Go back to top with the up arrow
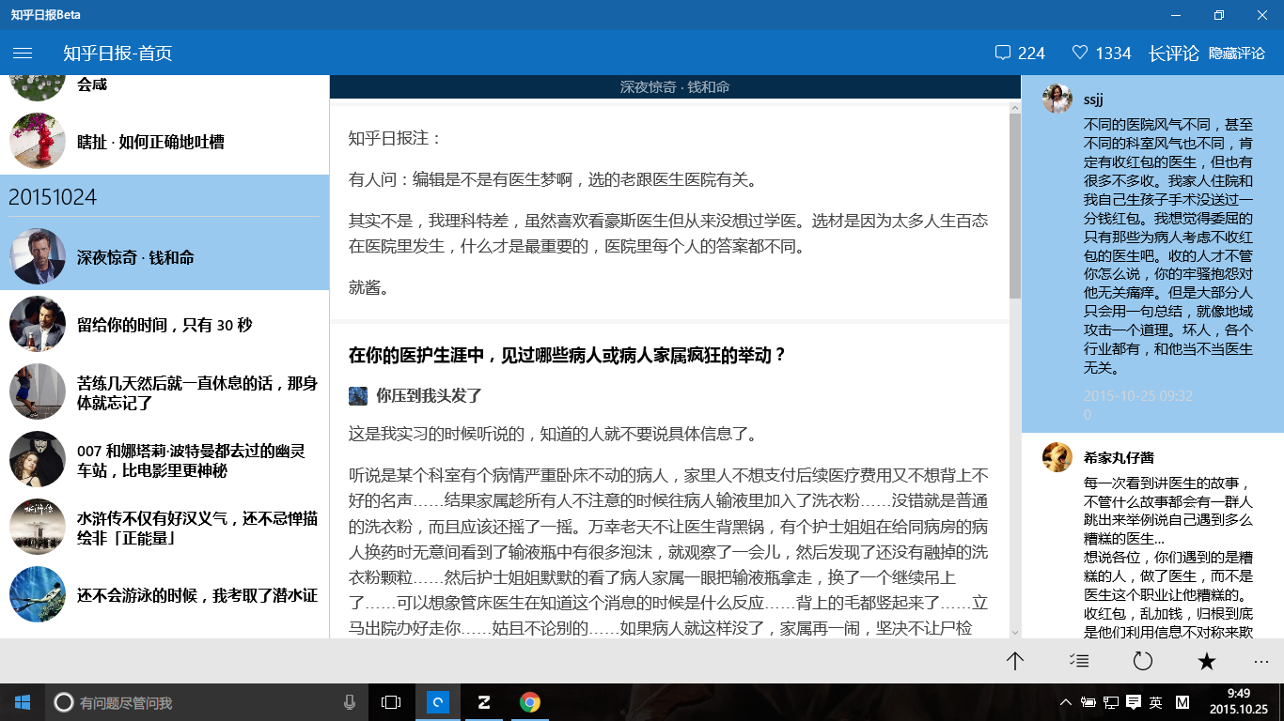The image size is (1284, 721). (1015, 661)
